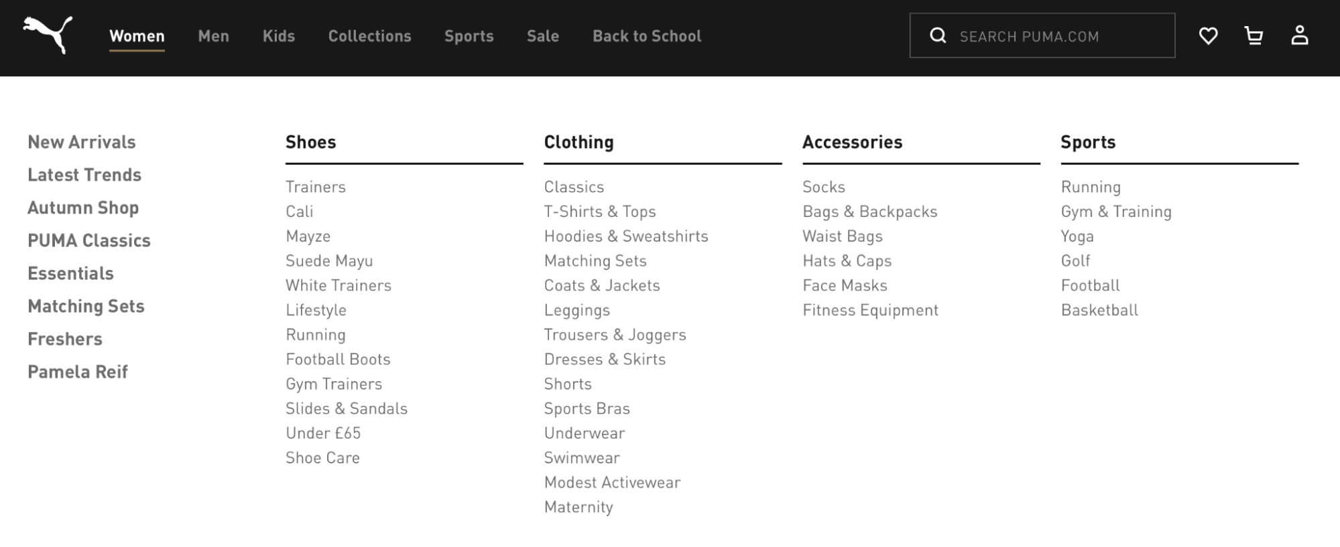Click the New Arrivals link

point(82,142)
